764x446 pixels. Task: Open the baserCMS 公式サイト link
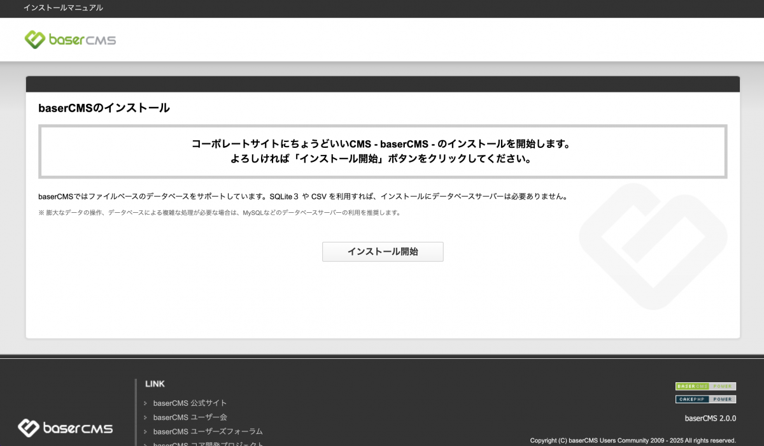click(190, 403)
